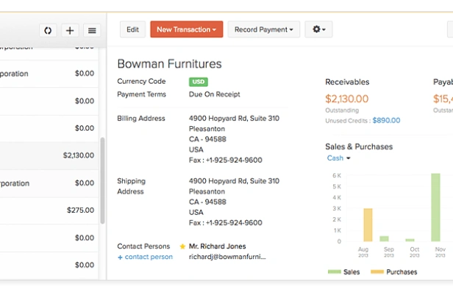Click the plus icon to add contact
This screenshot has width=453, height=297.
tap(70, 30)
